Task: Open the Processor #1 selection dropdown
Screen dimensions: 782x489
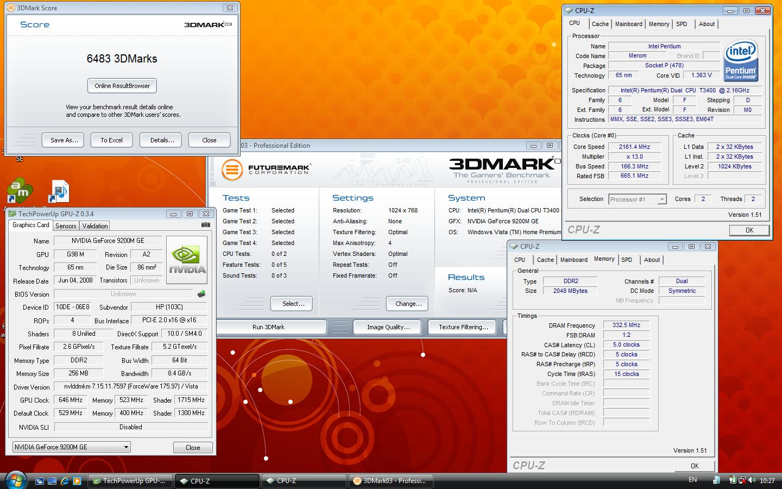Action: 638,199
